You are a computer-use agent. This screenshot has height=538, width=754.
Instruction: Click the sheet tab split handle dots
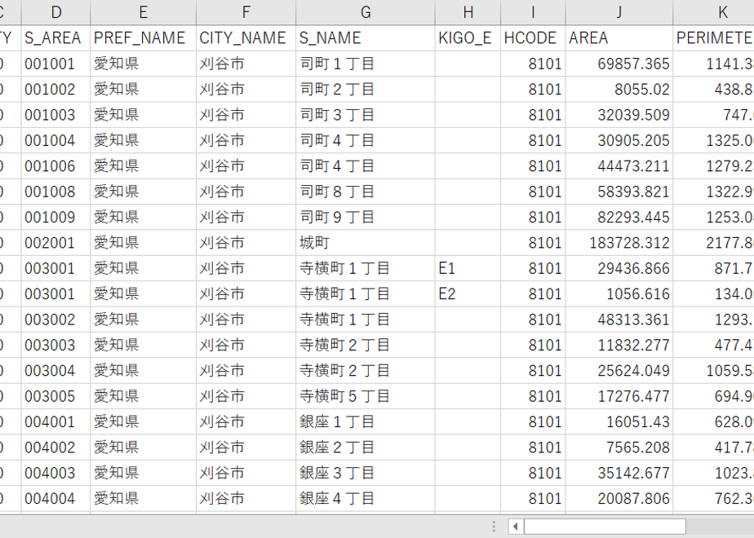click(494, 527)
